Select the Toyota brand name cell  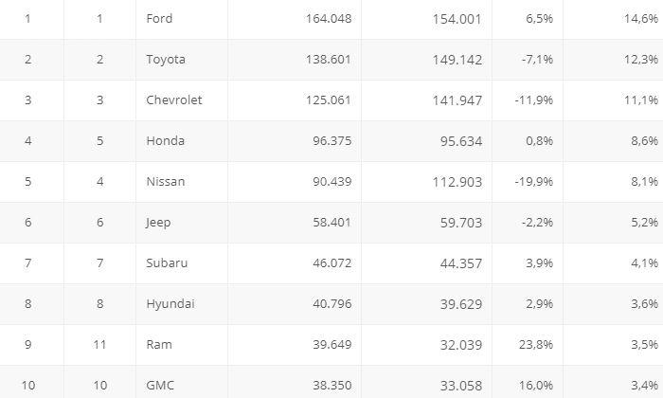[166, 60]
